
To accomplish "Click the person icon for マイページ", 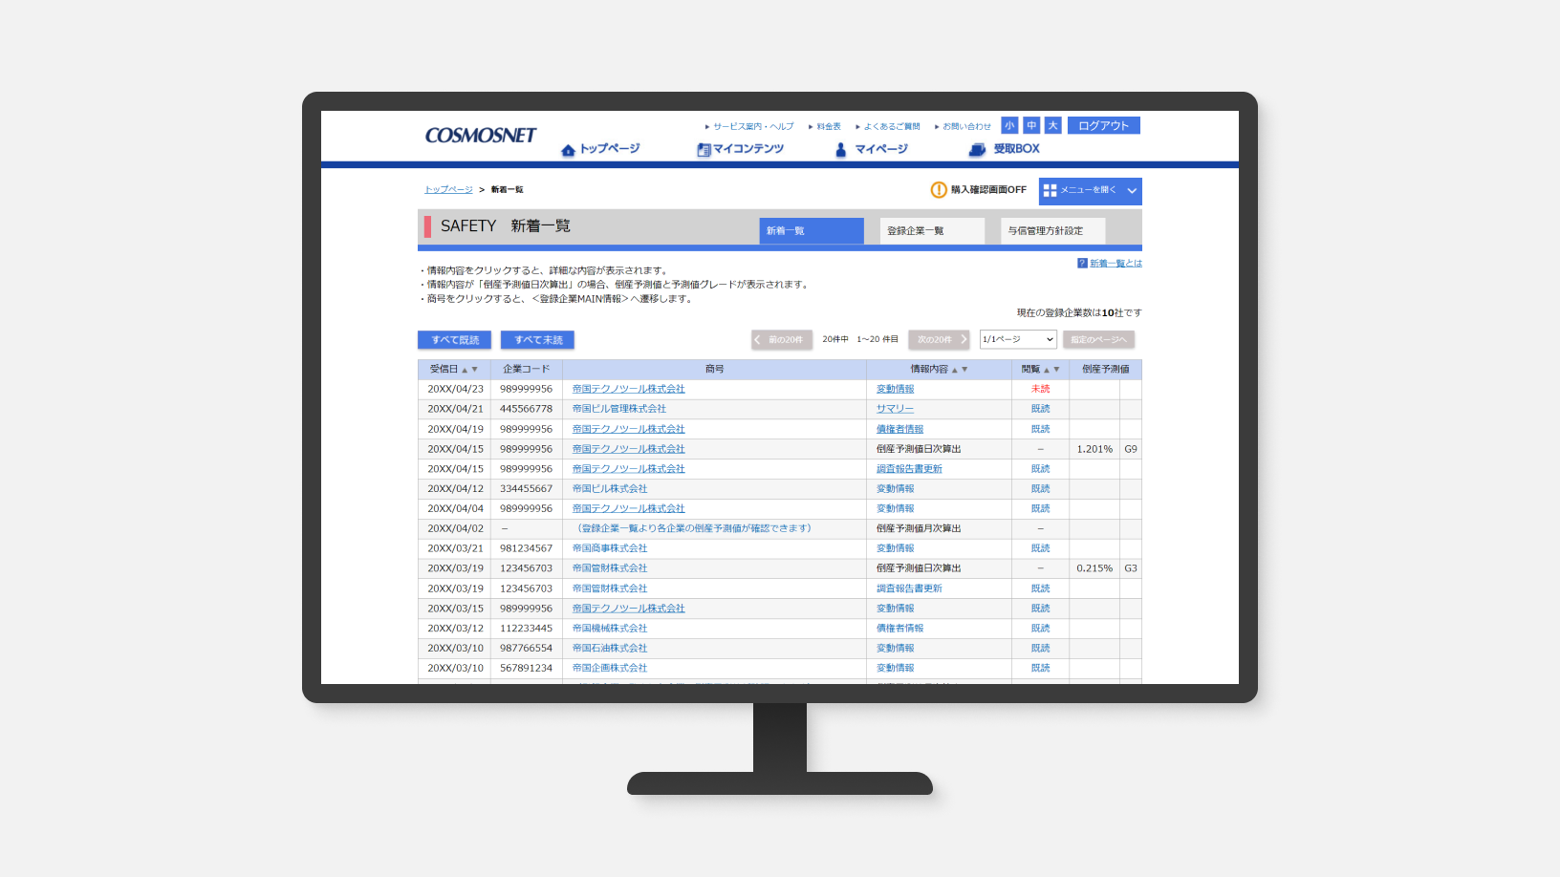I will coord(841,150).
